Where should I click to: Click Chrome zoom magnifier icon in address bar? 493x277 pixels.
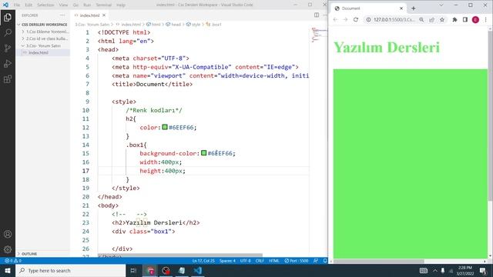421,19
